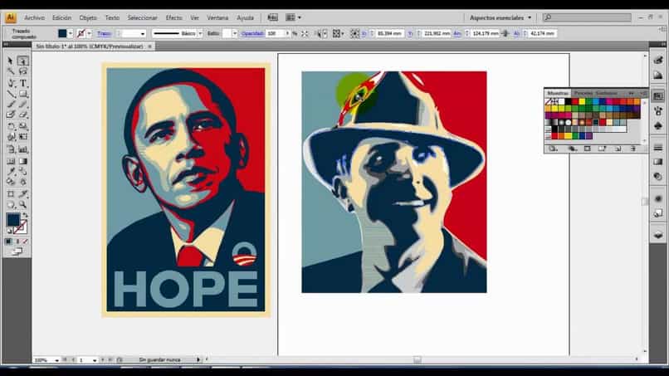Open the Efecto menu
669x376 pixels.
click(173, 18)
